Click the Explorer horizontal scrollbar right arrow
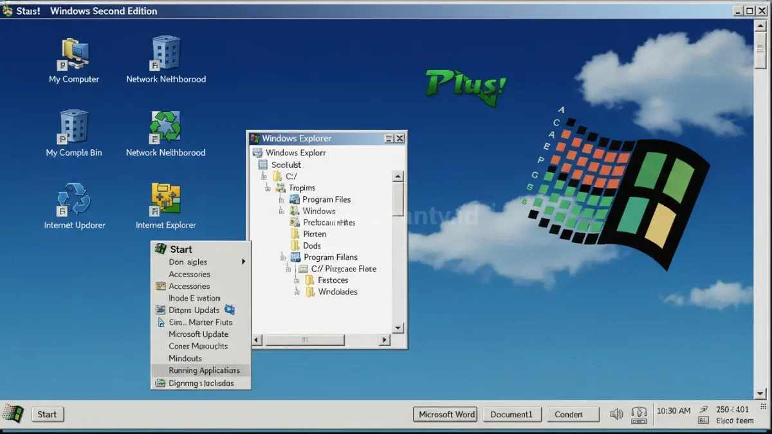This screenshot has height=434, width=772. coord(385,339)
